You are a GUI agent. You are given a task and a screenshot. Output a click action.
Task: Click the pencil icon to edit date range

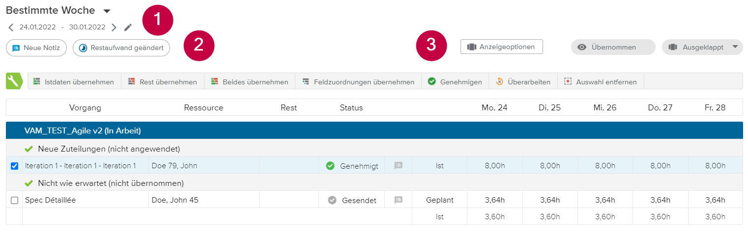tap(128, 27)
